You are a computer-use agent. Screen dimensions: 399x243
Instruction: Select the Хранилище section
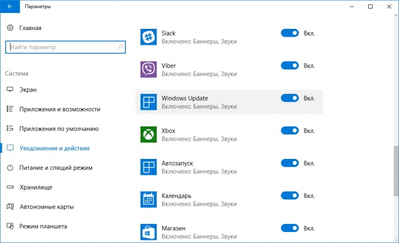pos(36,187)
